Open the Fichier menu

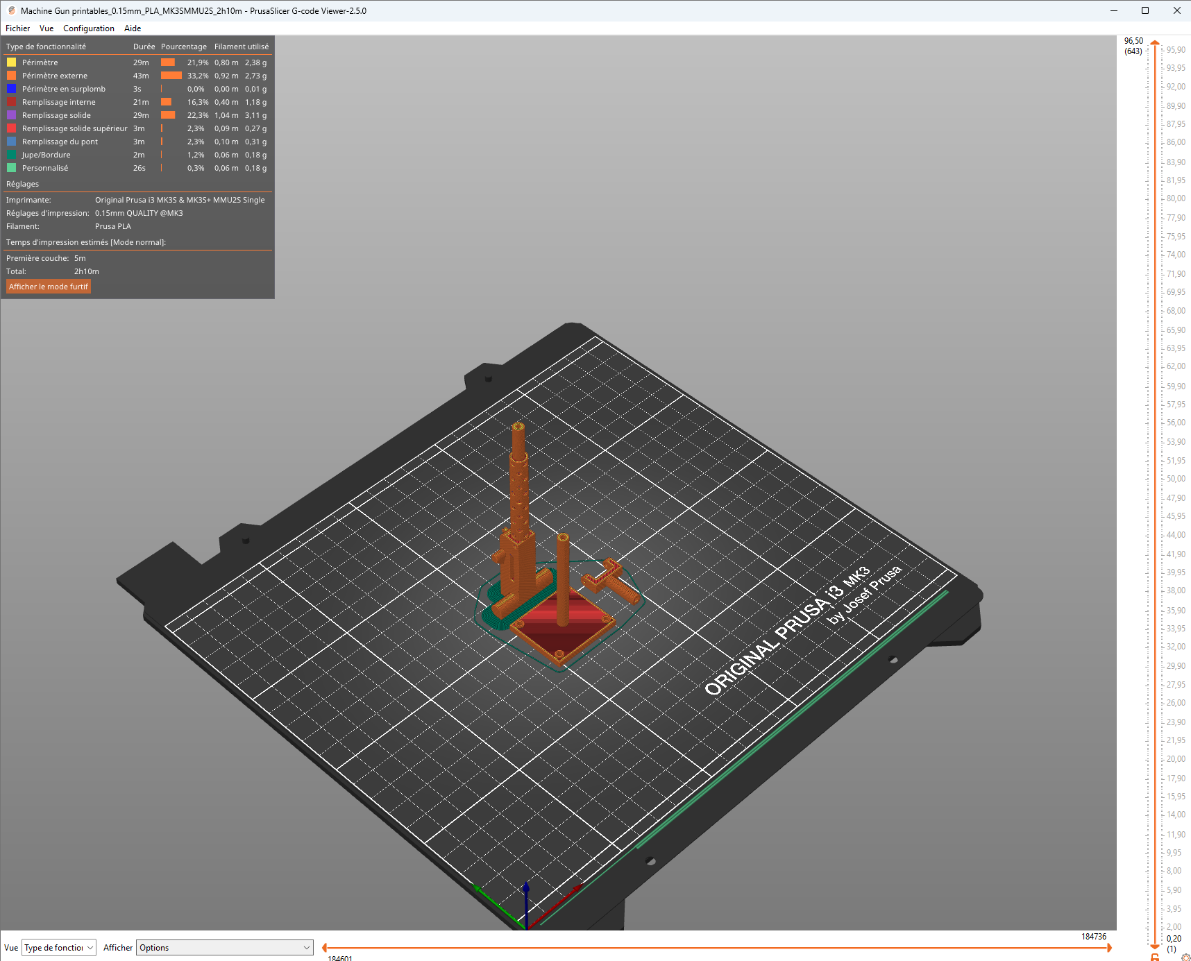point(17,28)
